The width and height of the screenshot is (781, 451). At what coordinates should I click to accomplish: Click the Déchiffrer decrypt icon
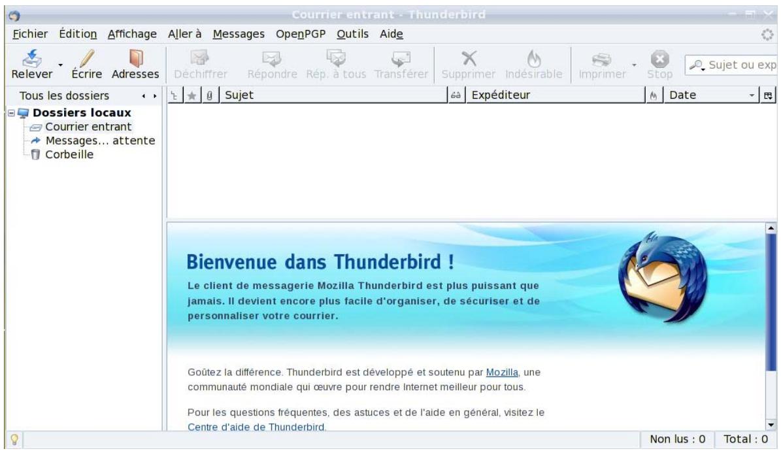(200, 58)
